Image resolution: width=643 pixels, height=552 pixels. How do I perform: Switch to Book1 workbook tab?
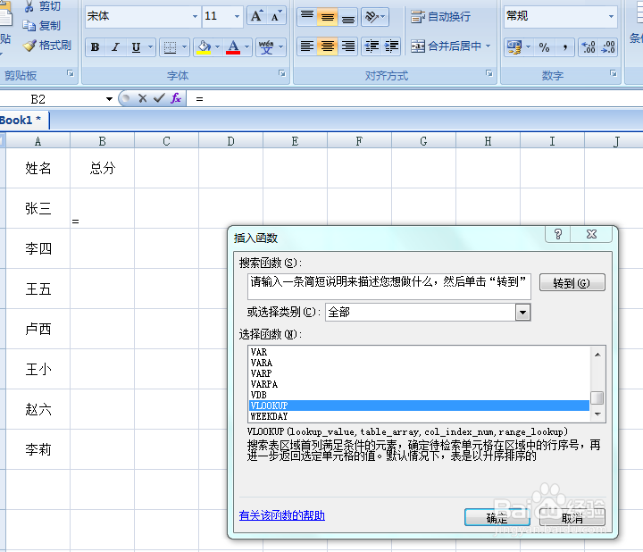pos(21,121)
